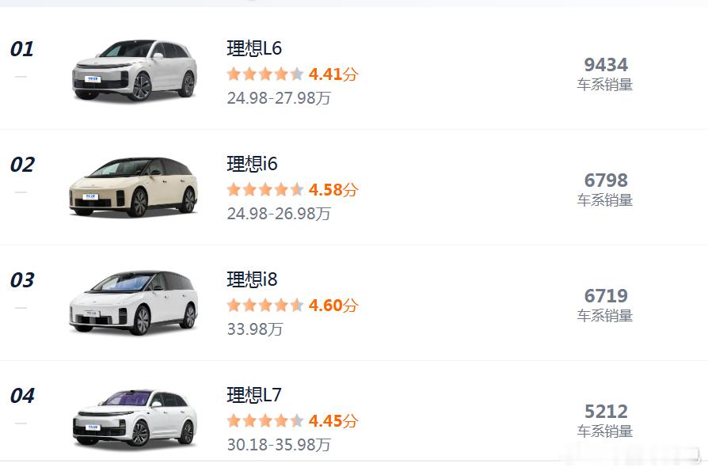View the 5212 车系销量 sales figure
This screenshot has width=708, height=471.
click(605, 420)
